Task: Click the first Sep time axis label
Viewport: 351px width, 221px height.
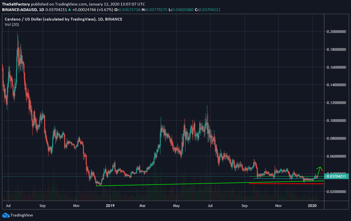Action: pyautogui.click(x=43, y=206)
